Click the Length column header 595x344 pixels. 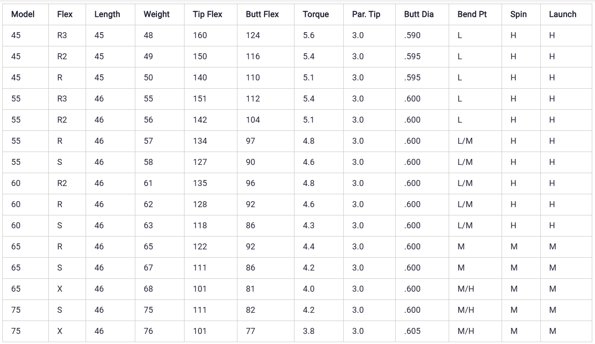click(107, 14)
